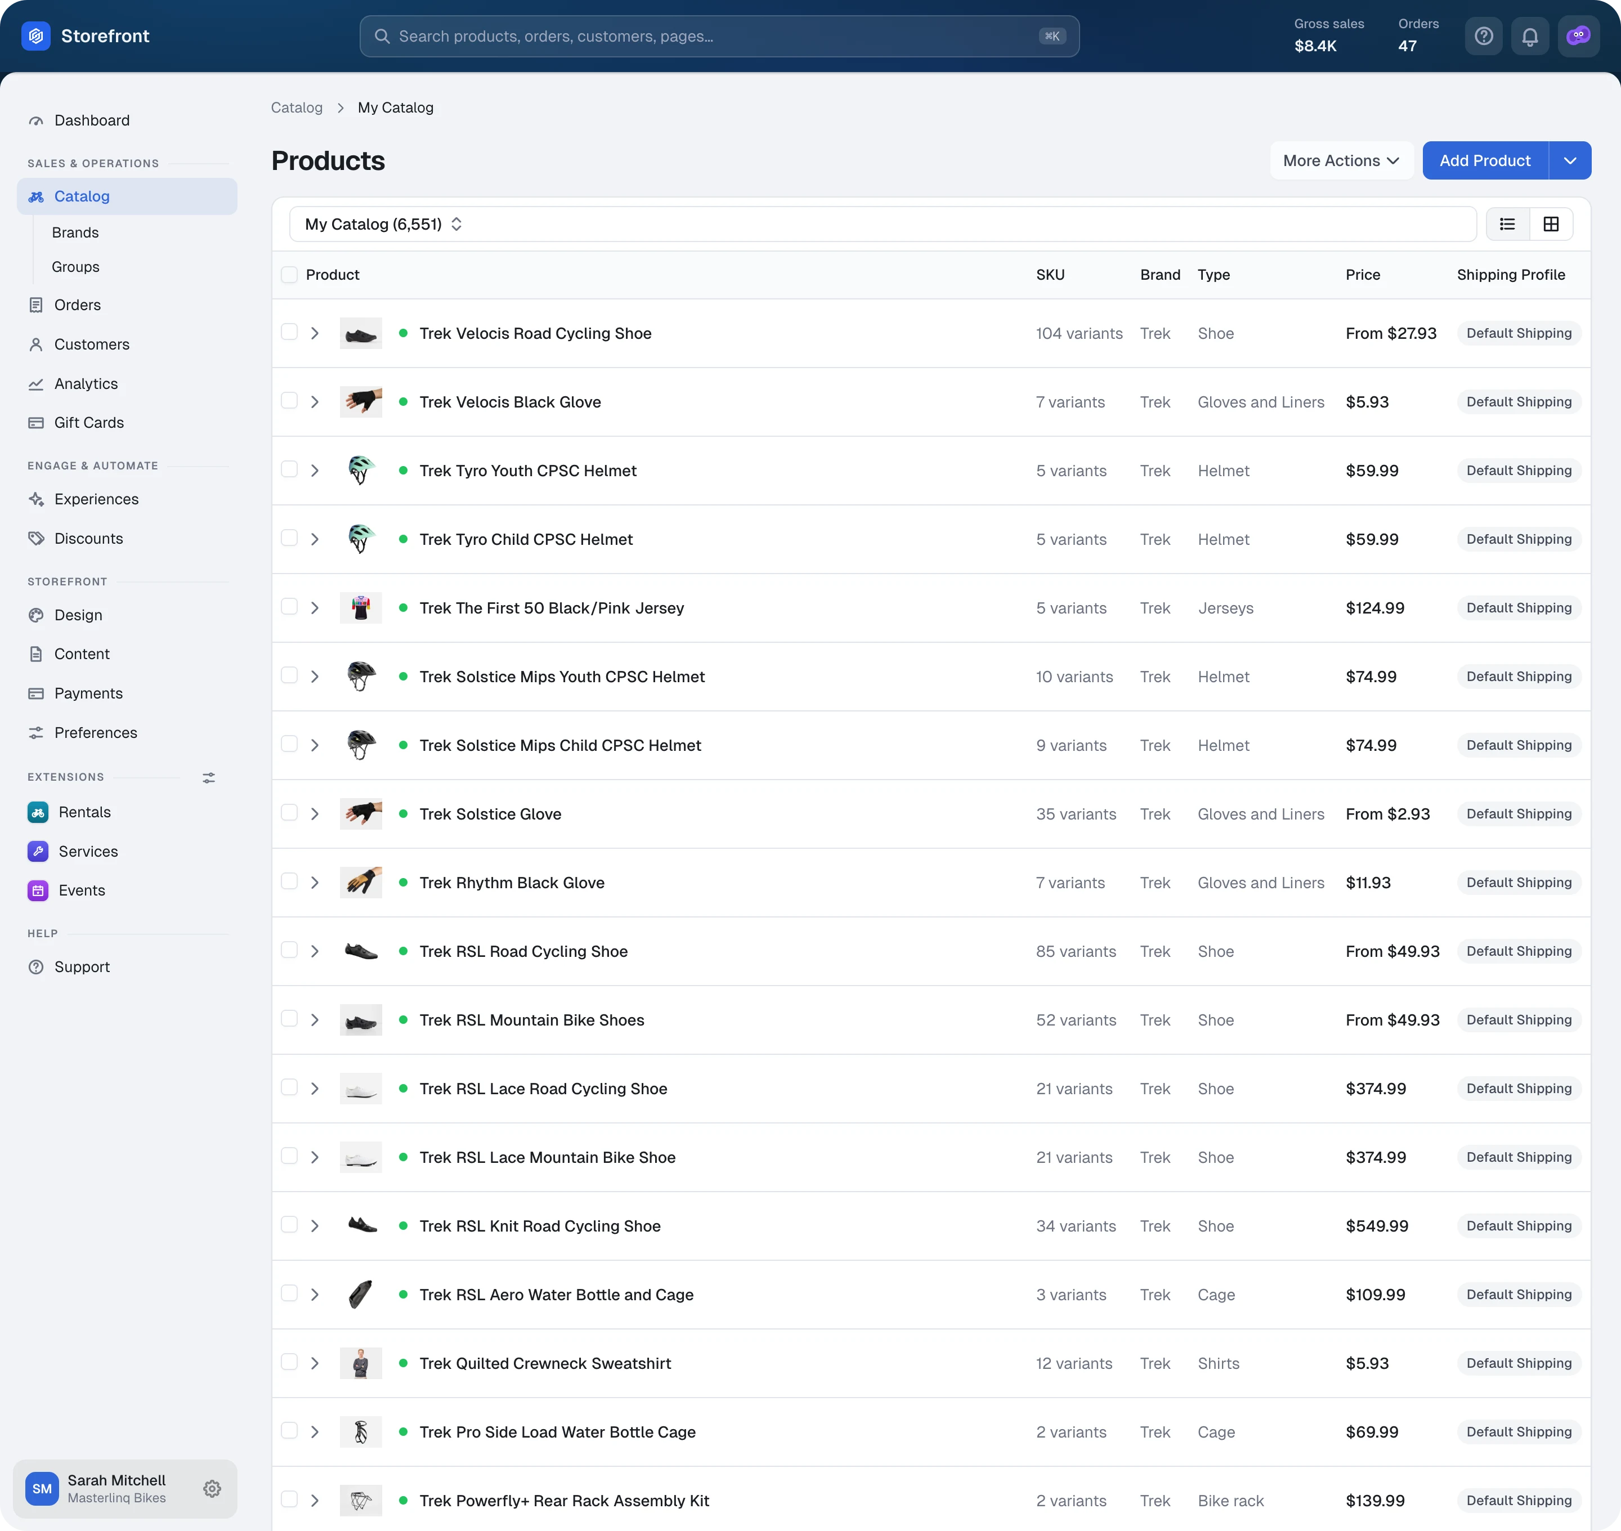Click Default Shipping for Trek Solstice Mips Youth Helmet

(x=1518, y=677)
